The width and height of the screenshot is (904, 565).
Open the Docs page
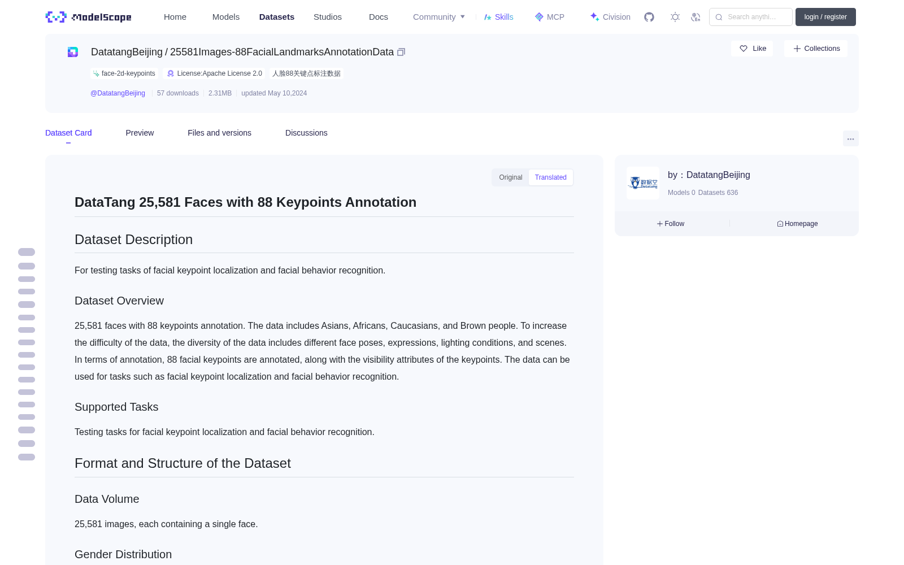[x=379, y=17]
